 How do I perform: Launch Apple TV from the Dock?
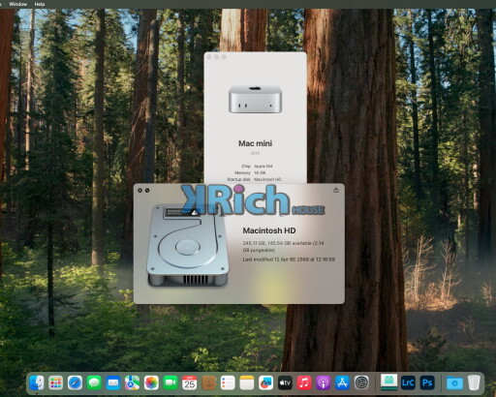pos(285,383)
